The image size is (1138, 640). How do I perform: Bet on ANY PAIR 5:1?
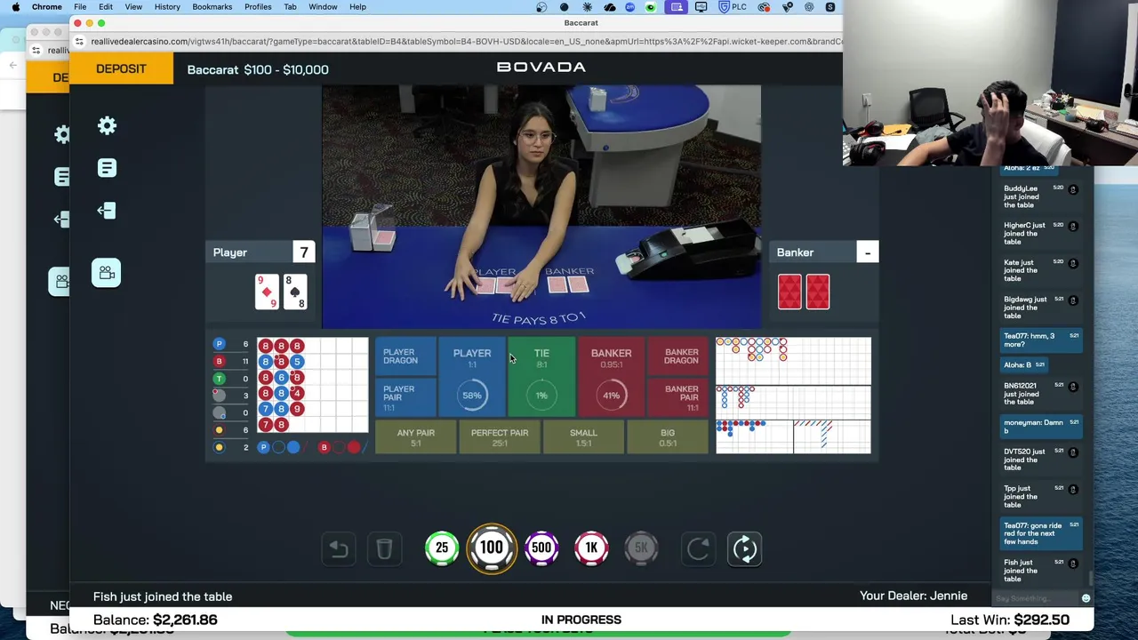click(x=416, y=436)
